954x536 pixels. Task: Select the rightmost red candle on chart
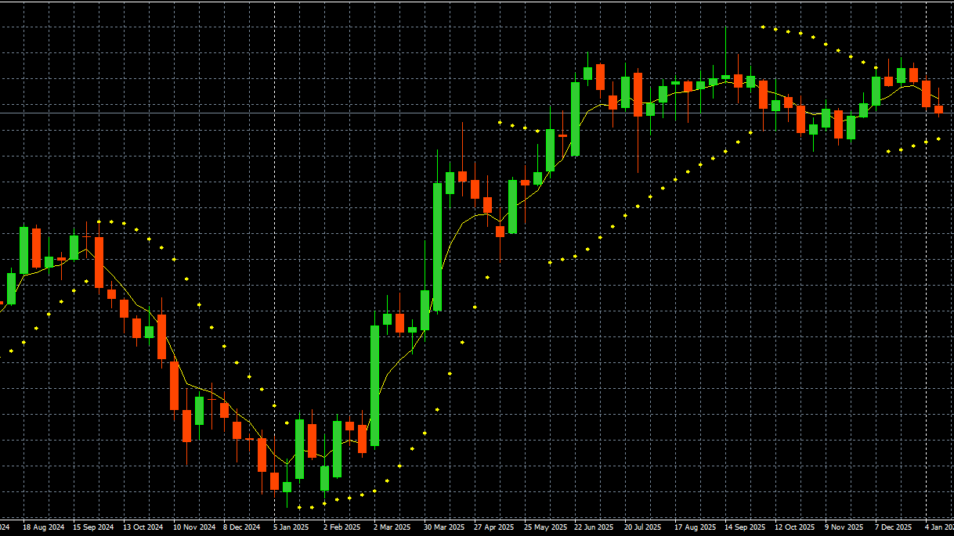click(938, 110)
